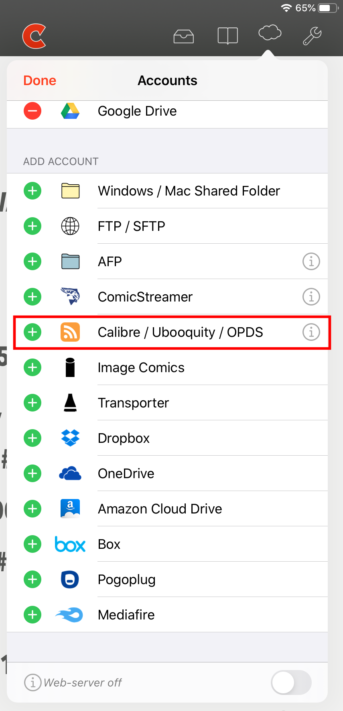Remove the Google Drive account

(32, 111)
